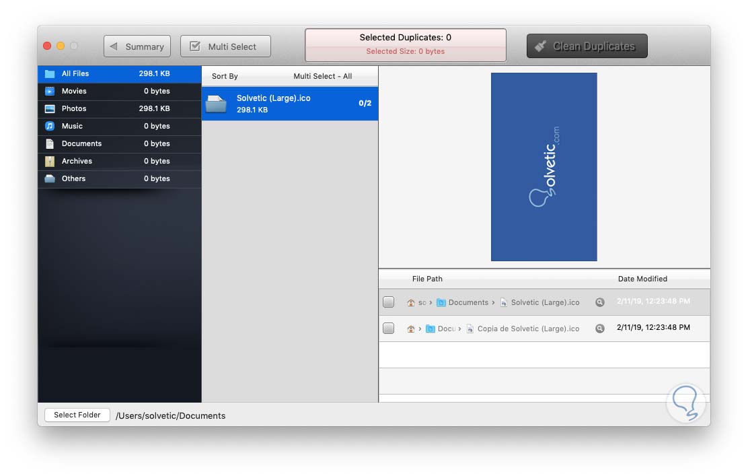Click the Date Modified column header

click(x=642, y=279)
